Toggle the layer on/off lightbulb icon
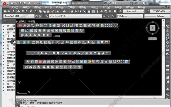 (x=51, y=16)
